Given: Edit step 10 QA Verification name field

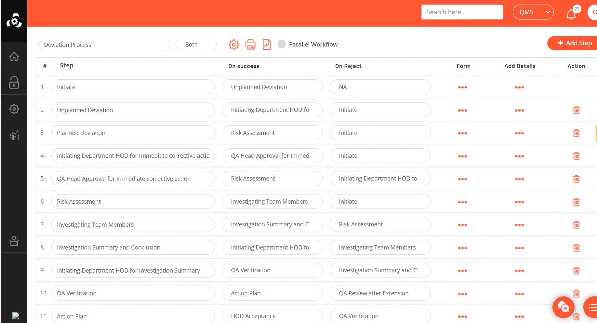Looking at the screenshot, I should tap(133, 293).
